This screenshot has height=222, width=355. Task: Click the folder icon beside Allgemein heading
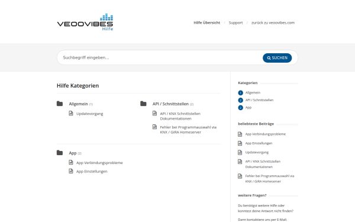[60, 104]
